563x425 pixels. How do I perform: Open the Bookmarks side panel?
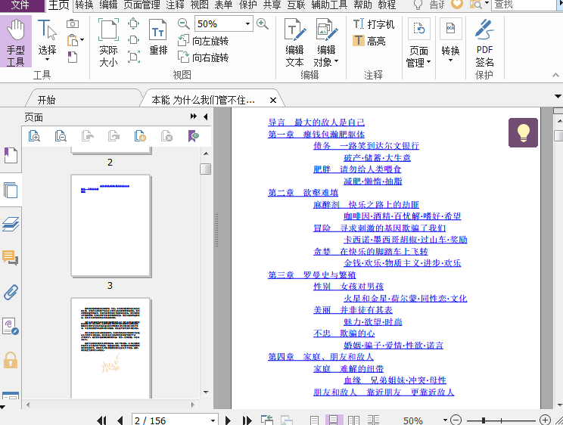pyautogui.click(x=11, y=156)
